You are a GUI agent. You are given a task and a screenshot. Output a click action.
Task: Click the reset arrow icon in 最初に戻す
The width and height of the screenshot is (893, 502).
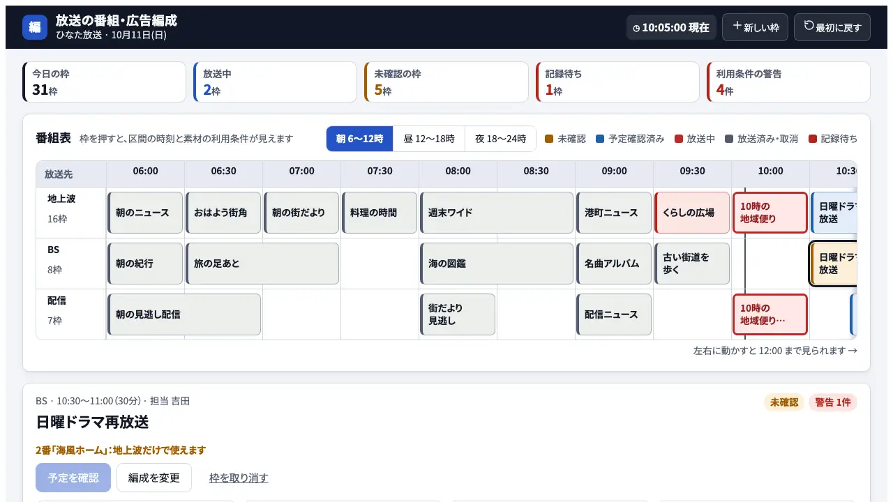809,26
